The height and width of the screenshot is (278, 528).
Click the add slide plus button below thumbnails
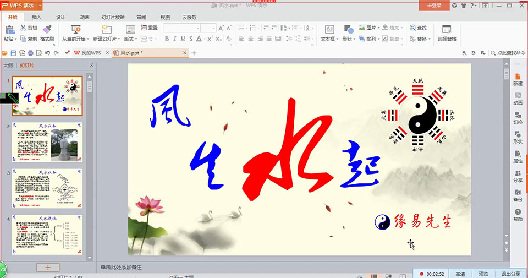48,267
